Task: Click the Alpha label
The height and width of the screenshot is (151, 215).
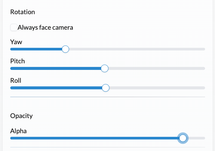Action: pos(19,131)
